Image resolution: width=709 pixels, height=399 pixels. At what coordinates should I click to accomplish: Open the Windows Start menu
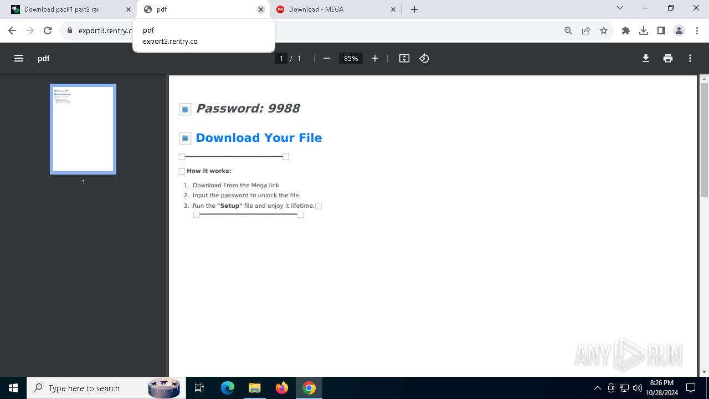pos(13,388)
